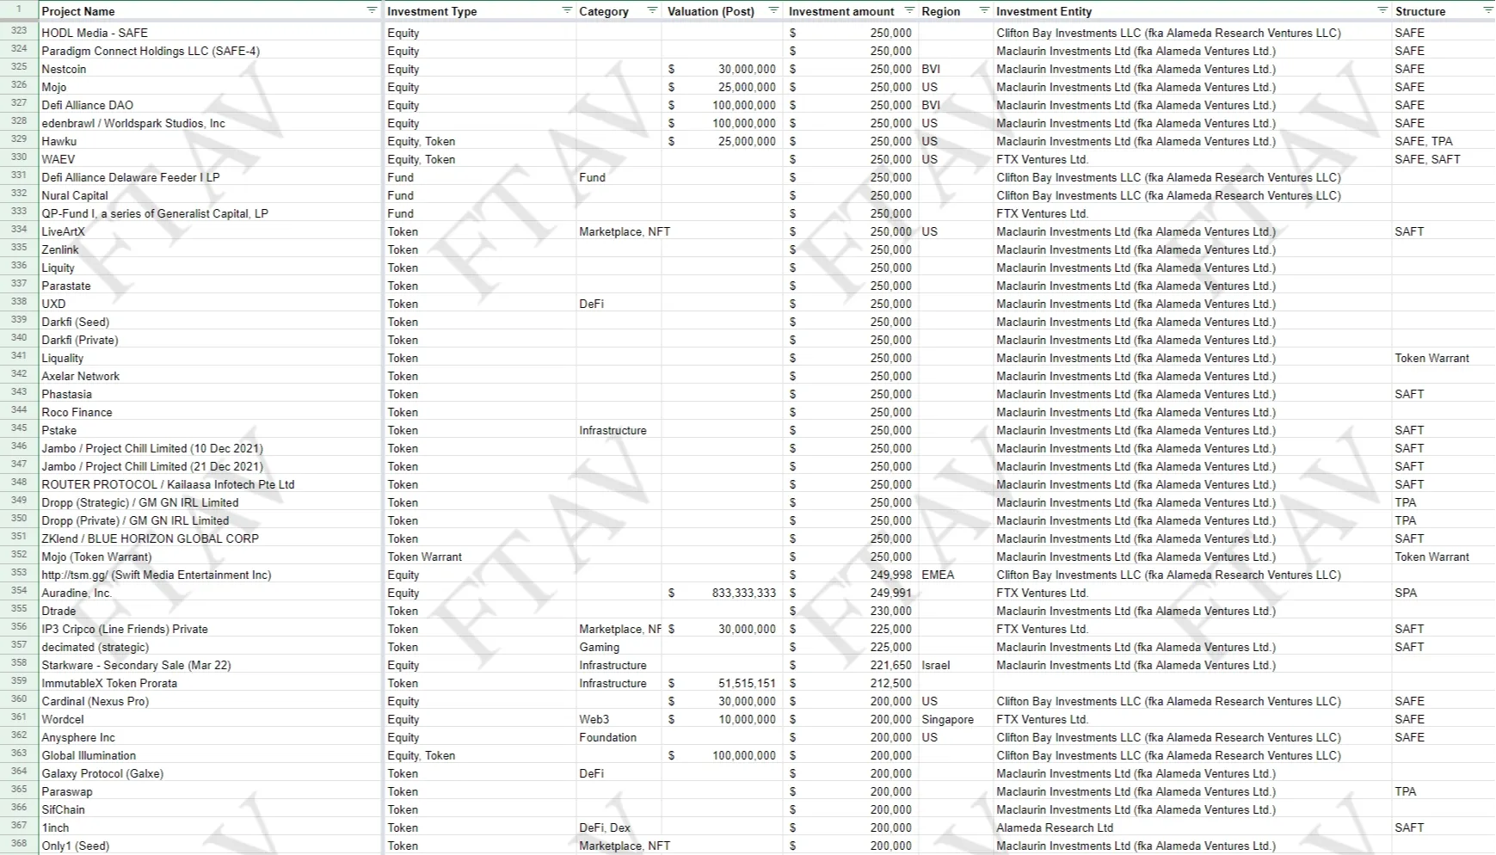This screenshot has height=855, width=1496.
Task: Open the Project Name column filter icon
Action: [x=372, y=10]
